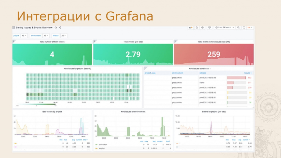
Task: Click the heatmap color scale legend
Action: (x=36, y=104)
